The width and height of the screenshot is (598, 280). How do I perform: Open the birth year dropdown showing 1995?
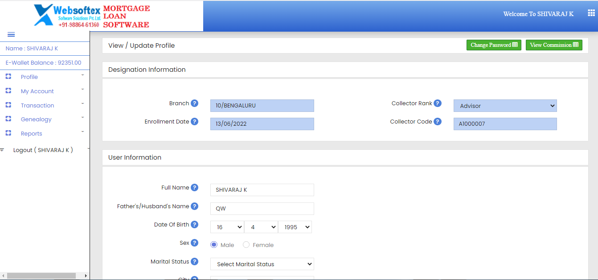pyautogui.click(x=295, y=227)
